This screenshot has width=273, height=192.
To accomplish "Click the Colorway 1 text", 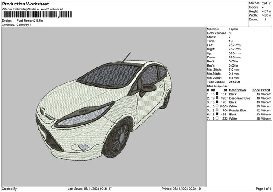I will coord(24,25).
